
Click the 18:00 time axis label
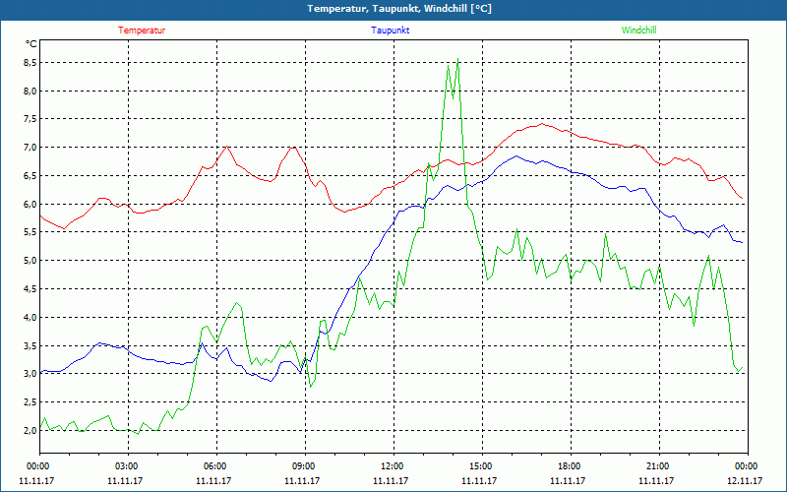pyautogui.click(x=571, y=466)
